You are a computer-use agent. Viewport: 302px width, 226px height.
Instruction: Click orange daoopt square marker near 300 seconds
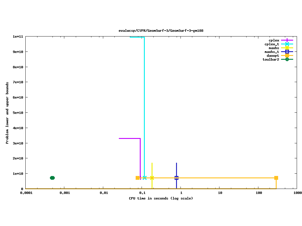pyautogui.click(x=276, y=178)
